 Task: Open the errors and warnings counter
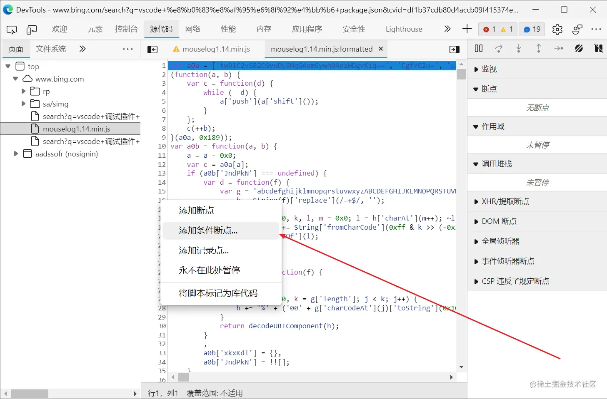pos(498,29)
